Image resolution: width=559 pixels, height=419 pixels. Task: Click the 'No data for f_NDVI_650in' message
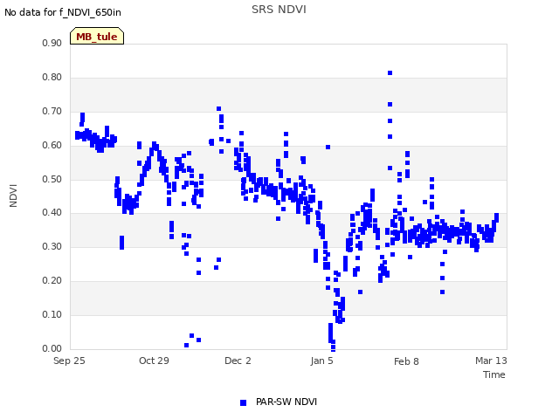[63, 12]
